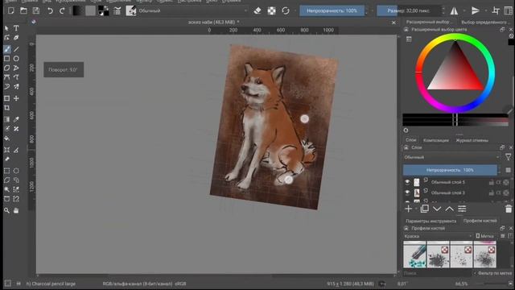This screenshot has width=515, height=290.
Task: Switch to Параметры инструмента tab
Action: click(x=431, y=221)
